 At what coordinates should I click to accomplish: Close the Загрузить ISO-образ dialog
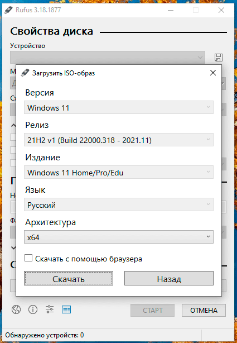pos(213,73)
